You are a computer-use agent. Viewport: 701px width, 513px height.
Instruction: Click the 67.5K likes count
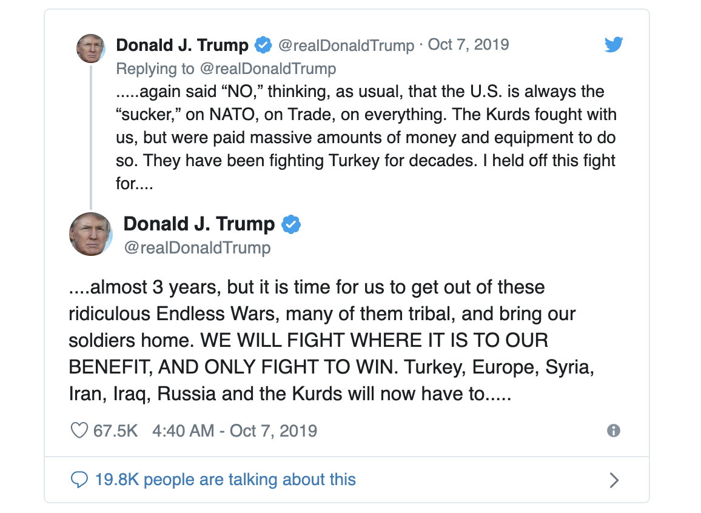point(115,431)
